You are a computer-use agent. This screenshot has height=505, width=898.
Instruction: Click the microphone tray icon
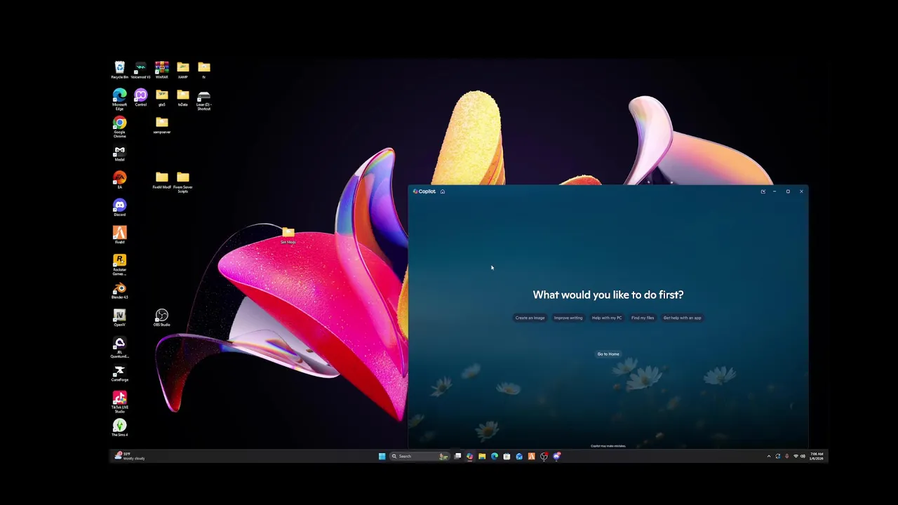[786, 456]
